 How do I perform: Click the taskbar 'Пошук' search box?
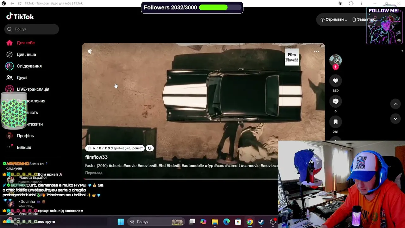[156, 222]
